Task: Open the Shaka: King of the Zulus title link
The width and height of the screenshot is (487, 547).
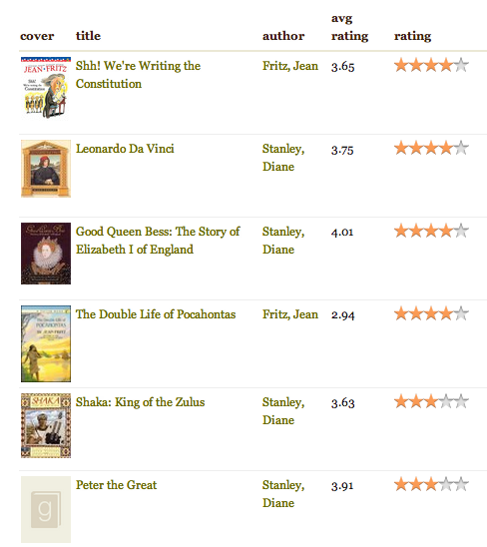Action: coord(141,402)
